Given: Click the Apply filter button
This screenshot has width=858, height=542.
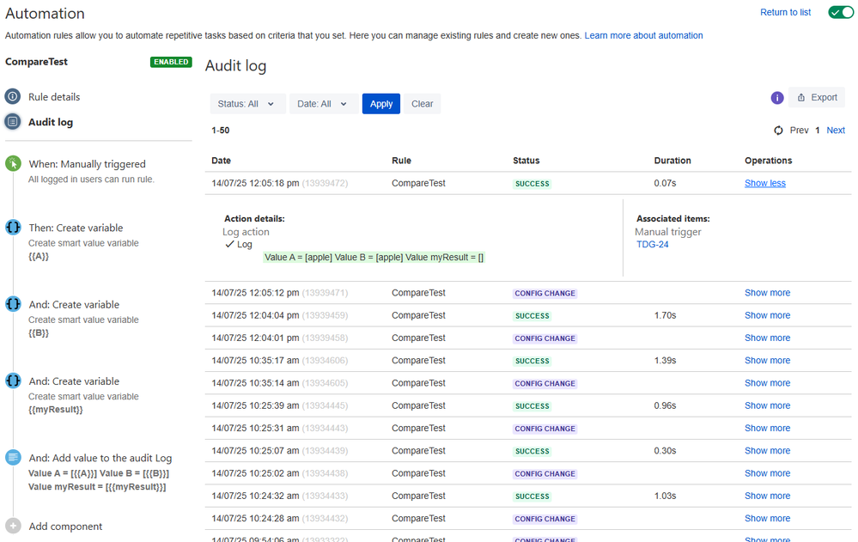Looking at the screenshot, I should coord(381,104).
